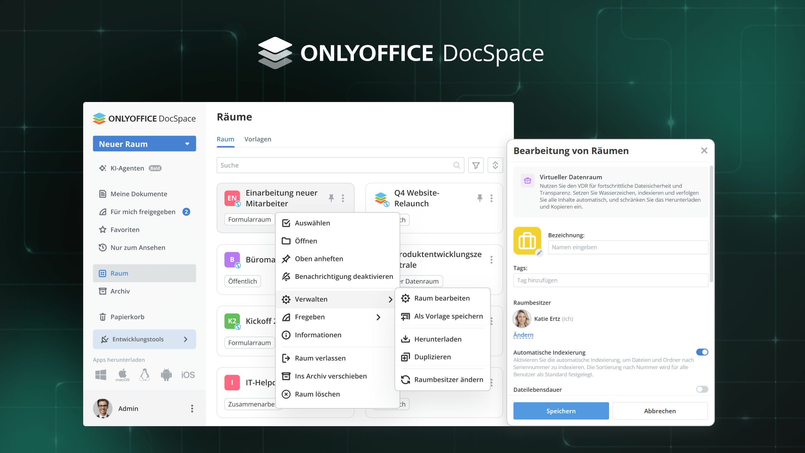
Task: Open the Neuer Raum dropdown arrow
Action: [187, 144]
